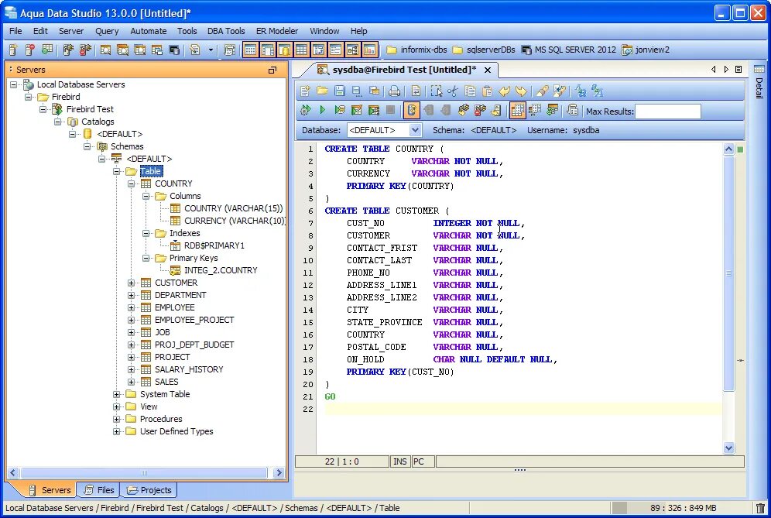This screenshot has width=771, height=518.
Task: Print the query editor contents
Action: click(395, 91)
